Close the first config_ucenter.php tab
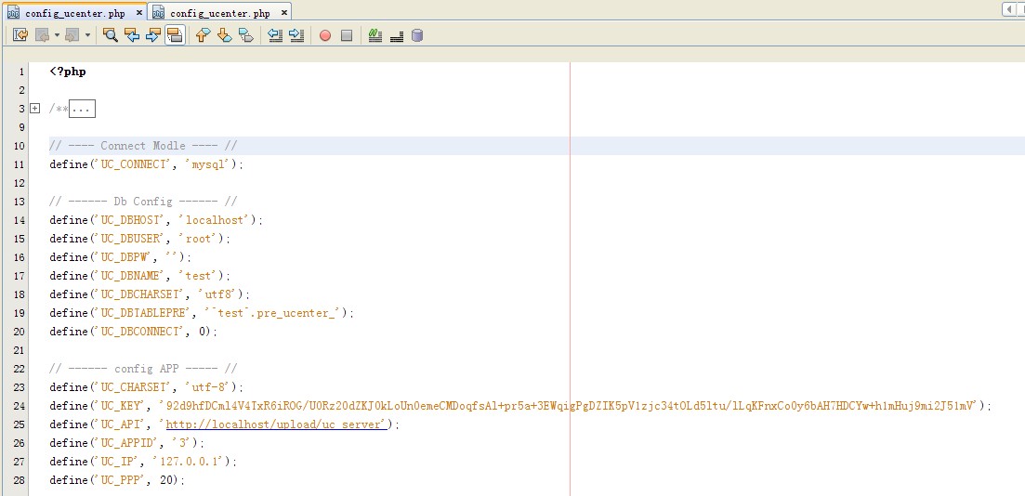Image resolution: width=1025 pixels, height=496 pixels. pos(138,13)
